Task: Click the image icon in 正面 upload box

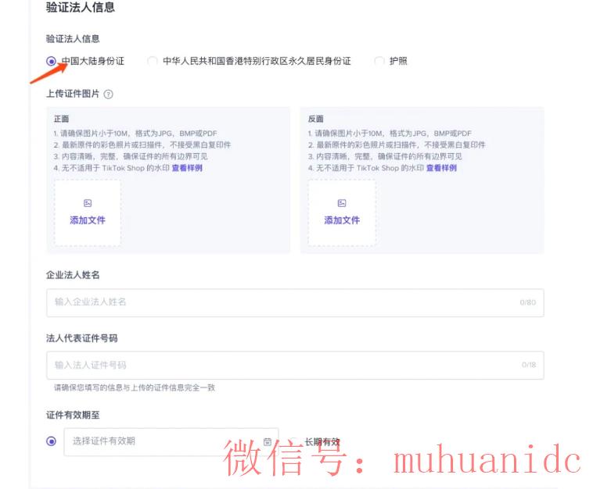Action: click(x=88, y=203)
